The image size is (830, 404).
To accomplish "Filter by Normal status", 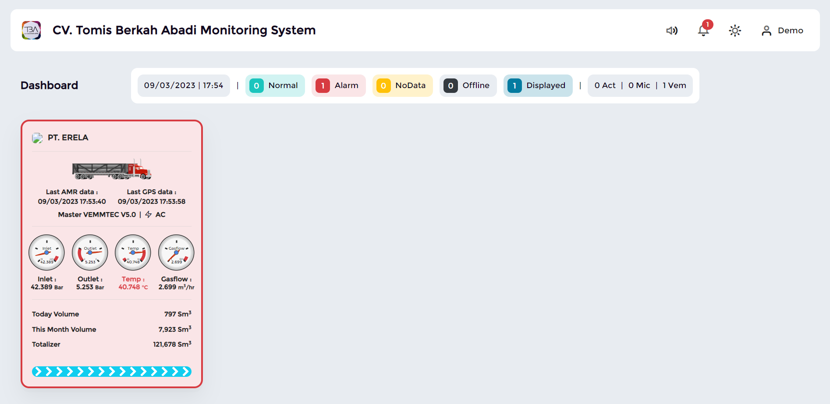I will 275,85.
